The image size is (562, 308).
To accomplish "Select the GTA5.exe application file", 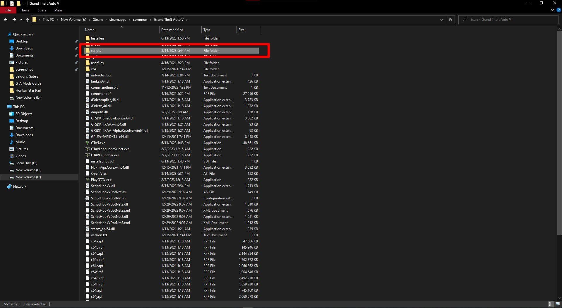I will (98, 143).
